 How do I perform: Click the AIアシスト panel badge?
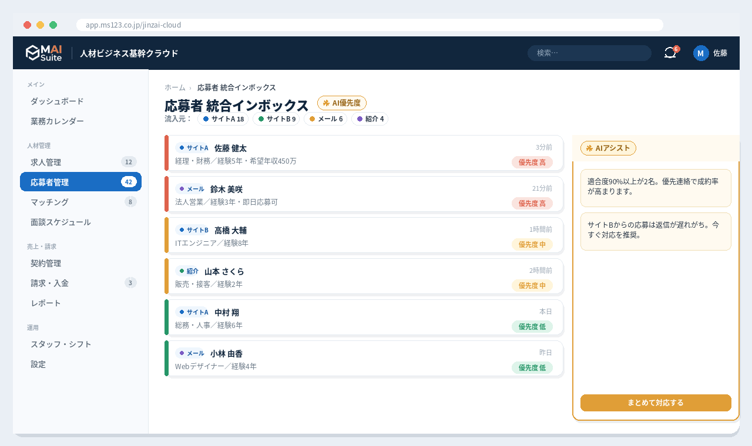[x=608, y=148]
